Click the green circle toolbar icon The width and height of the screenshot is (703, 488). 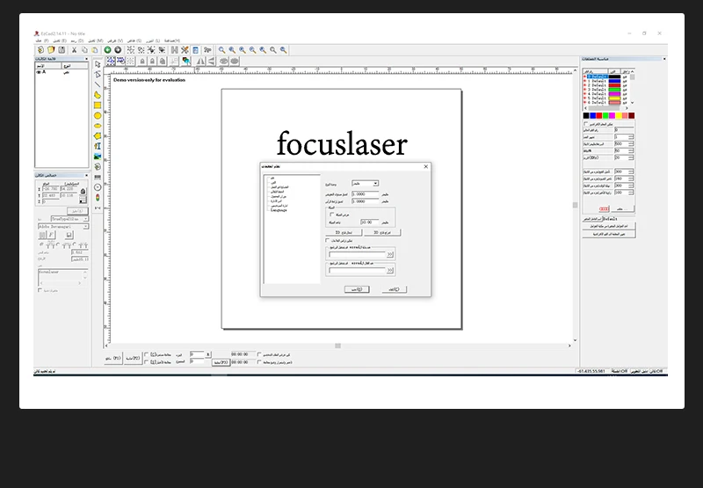pos(107,50)
